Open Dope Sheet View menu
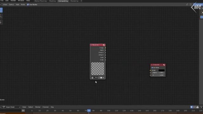This screenshot has height=114, width=203. (24, 107)
